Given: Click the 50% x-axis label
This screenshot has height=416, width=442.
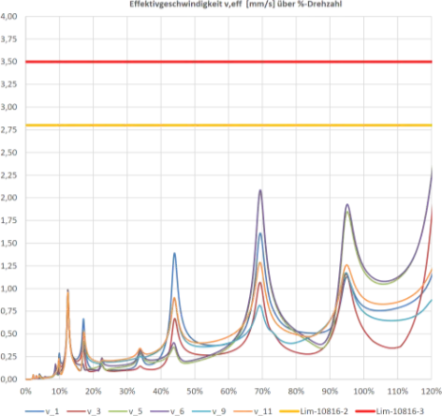Looking at the screenshot, I should pyautogui.click(x=195, y=391).
